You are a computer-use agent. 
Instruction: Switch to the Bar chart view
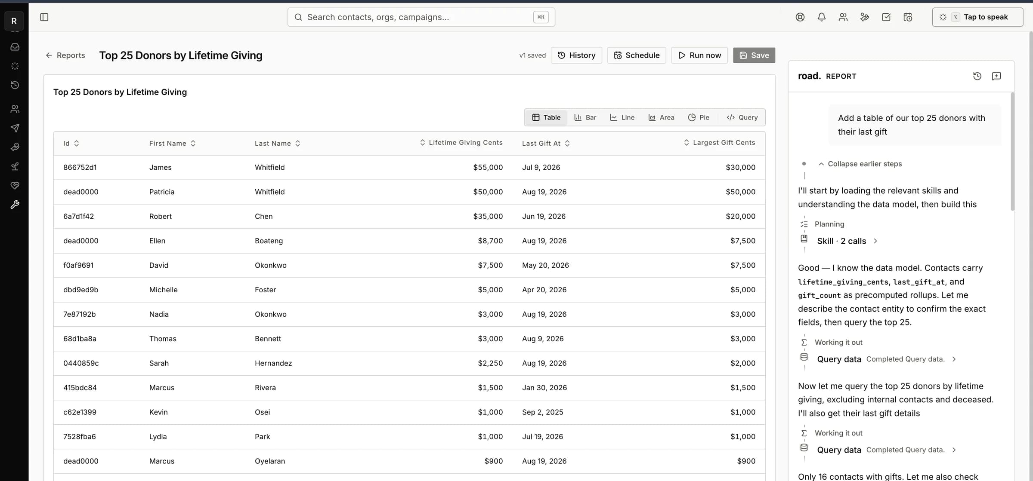[585, 117]
